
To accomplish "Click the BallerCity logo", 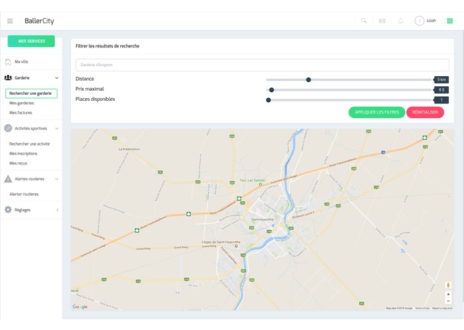I will coord(39,21).
